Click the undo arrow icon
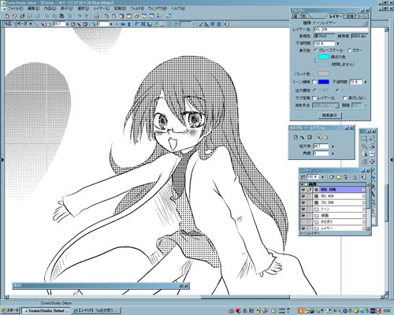 79,16
